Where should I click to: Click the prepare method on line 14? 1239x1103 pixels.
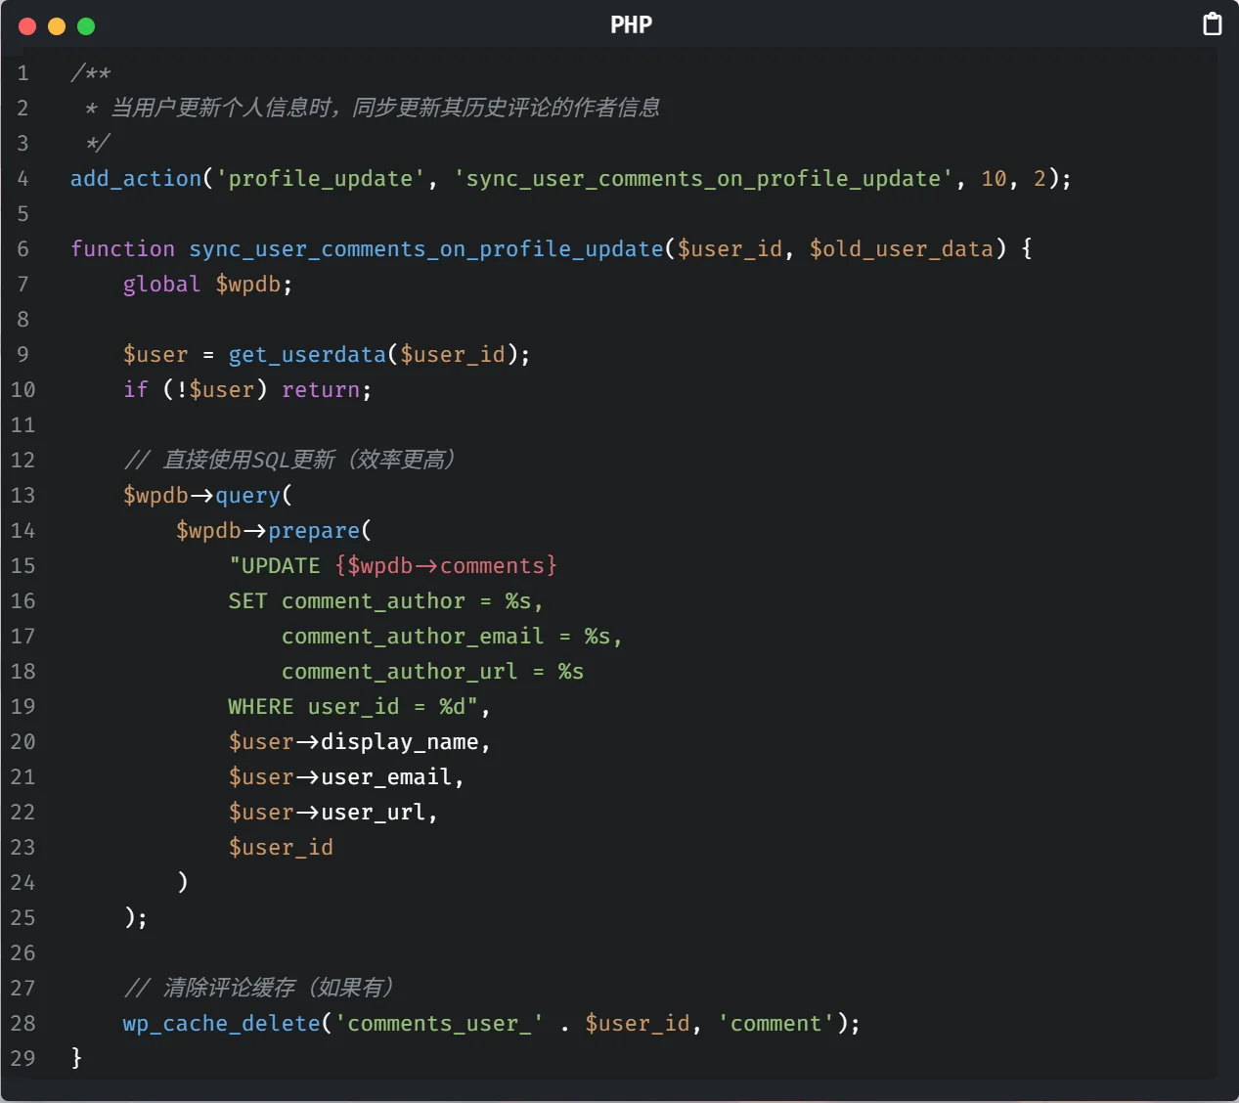pos(314,531)
